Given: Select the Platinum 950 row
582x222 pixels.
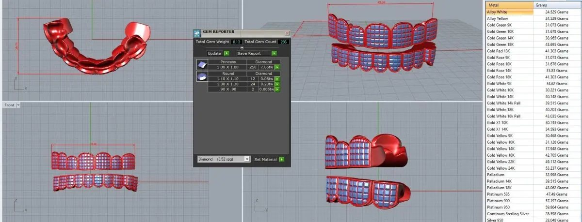Looking at the screenshot, I should click(533, 207).
